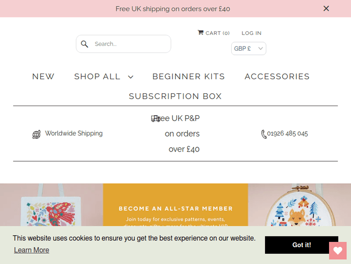
Task: Click the pink heart wishlist icon
Action: click(337, 251)
